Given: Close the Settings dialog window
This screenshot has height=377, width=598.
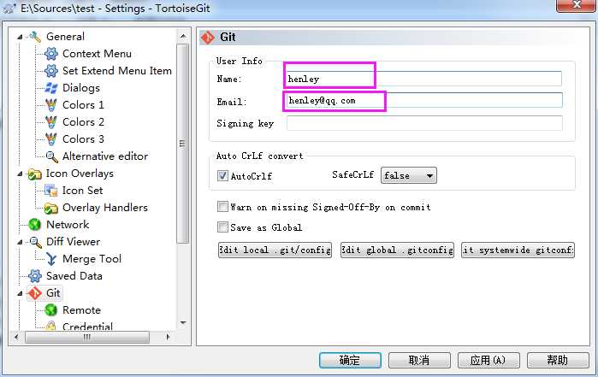Looking at the screenshot, I should 577,5.
